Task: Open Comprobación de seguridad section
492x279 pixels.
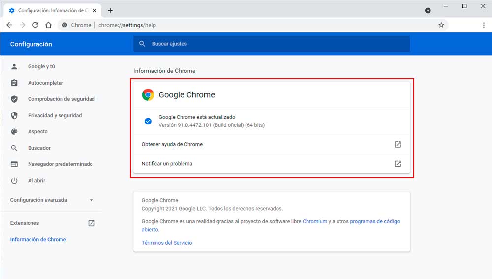Action: (x=61, y=99)
